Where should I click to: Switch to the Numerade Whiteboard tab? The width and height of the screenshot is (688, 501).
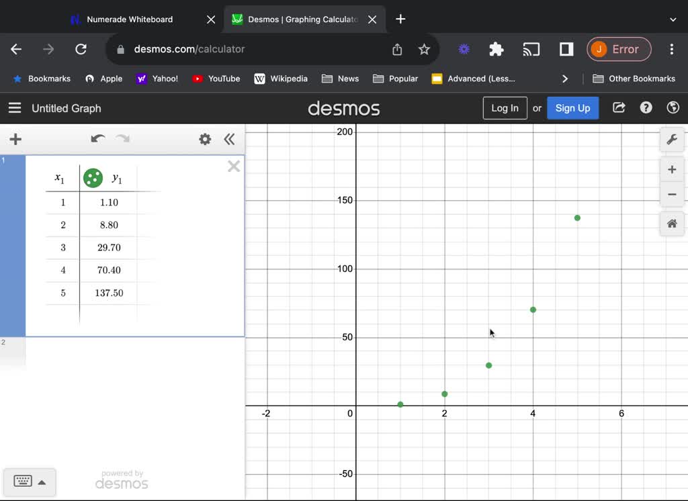pos(128,19)
